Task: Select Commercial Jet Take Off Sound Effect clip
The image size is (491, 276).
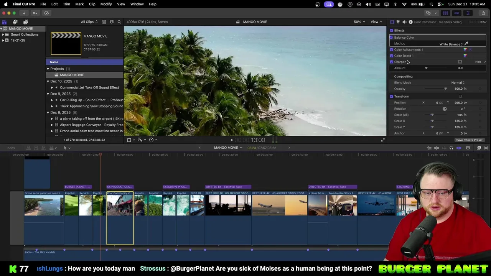Action: [89, 87]
